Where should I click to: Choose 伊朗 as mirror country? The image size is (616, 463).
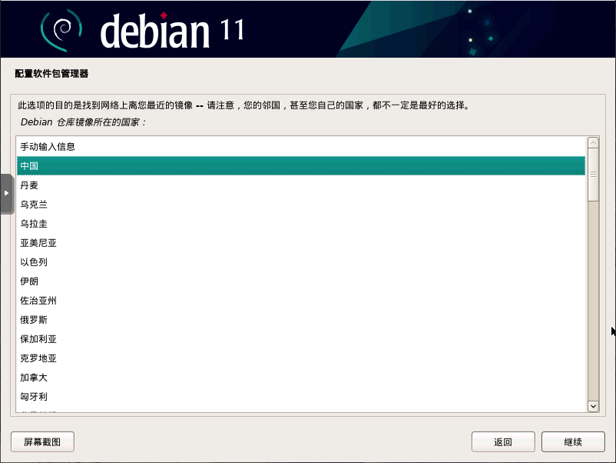[301, 281]
